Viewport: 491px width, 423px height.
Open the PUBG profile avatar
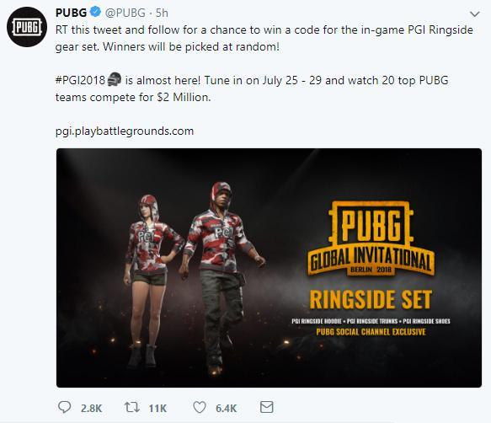(27, 27)
